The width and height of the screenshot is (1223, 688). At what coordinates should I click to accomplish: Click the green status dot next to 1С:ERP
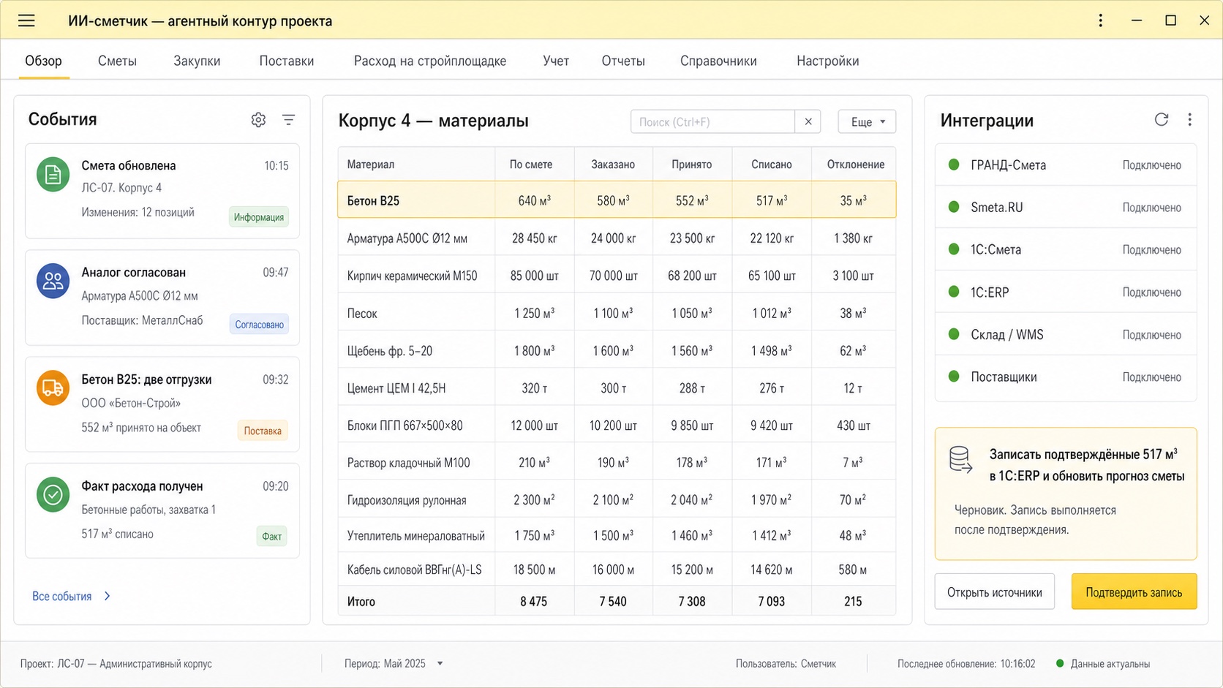click(x=954, y=292)
